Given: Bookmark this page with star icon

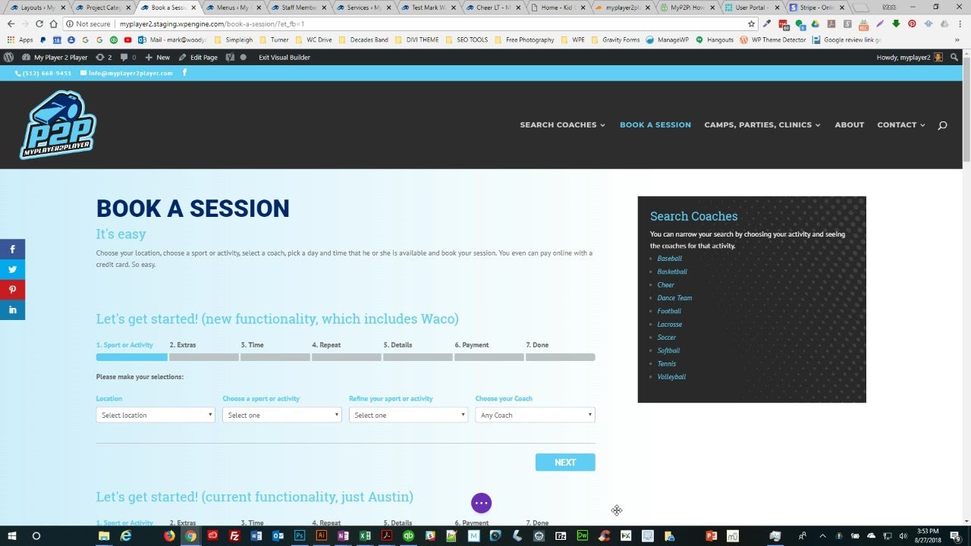Looking at the screenshot, I should point(752,24).
